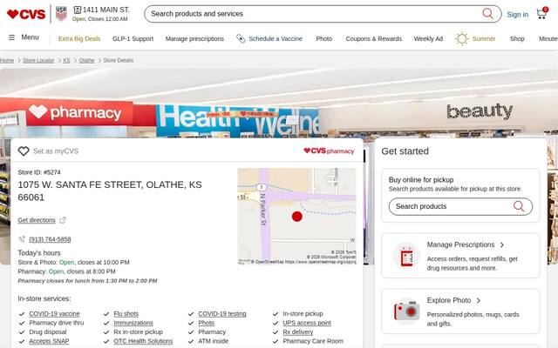Click the Set as myCVS text
558x348 pixels.
point(56,151)
